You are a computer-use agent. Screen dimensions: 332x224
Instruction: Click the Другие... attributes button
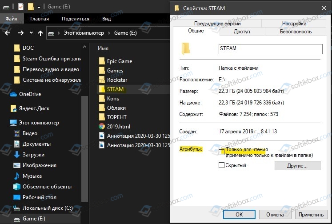(297, 166)
